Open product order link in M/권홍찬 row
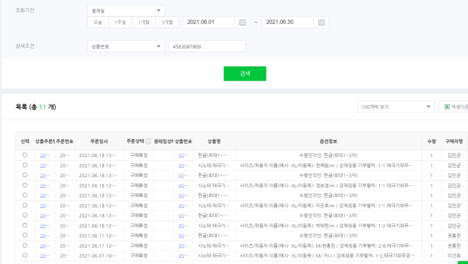This screenshot has height=264, width=468. point(43,246)
